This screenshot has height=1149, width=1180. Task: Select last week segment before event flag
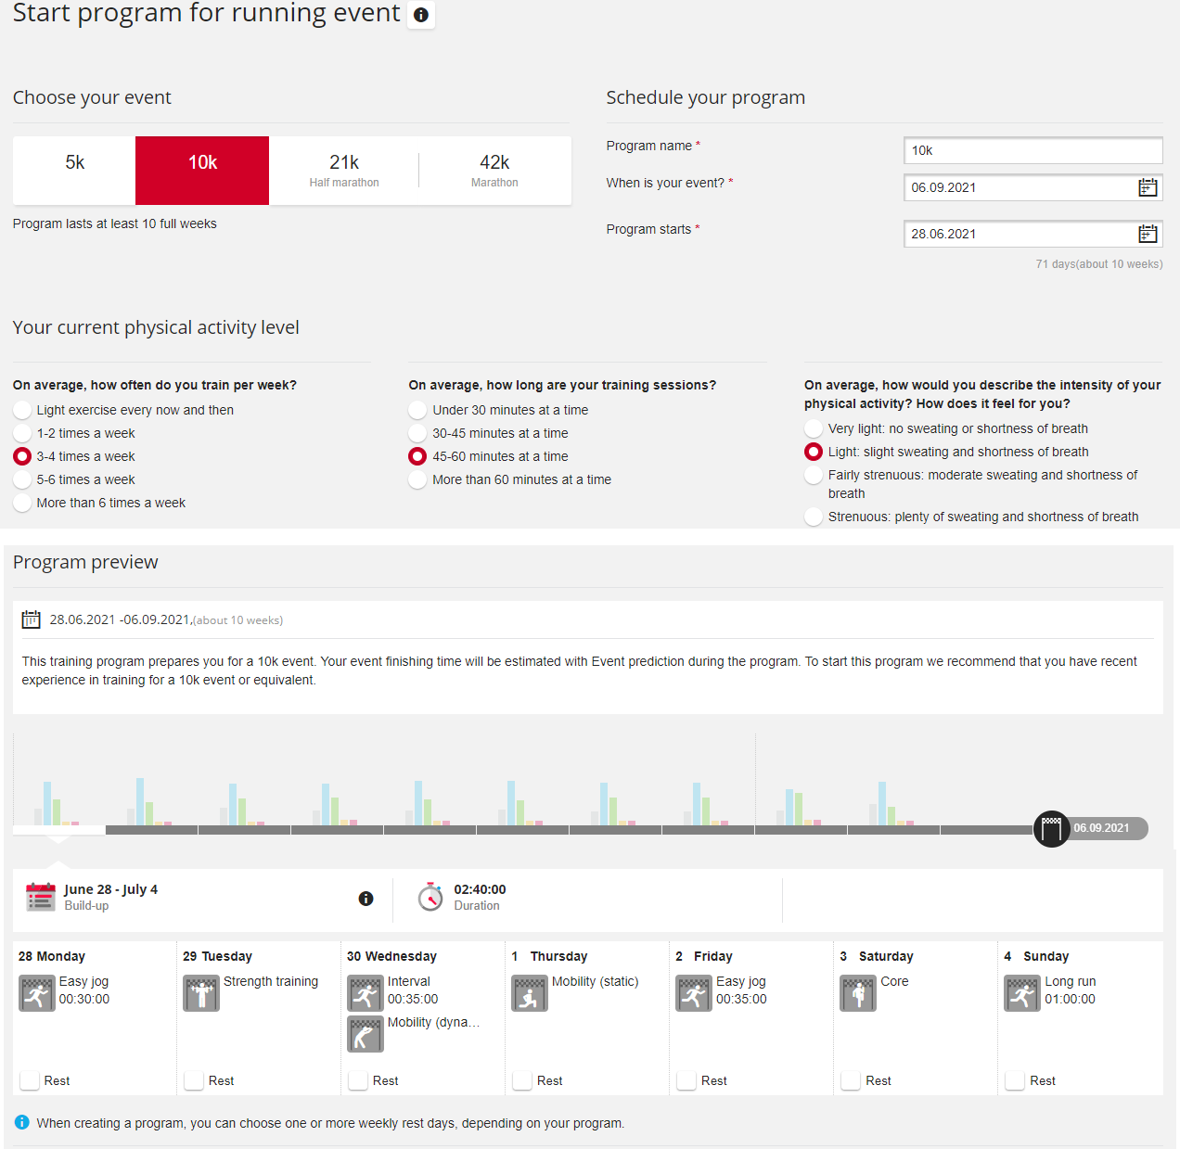click(x=987, y=830)
